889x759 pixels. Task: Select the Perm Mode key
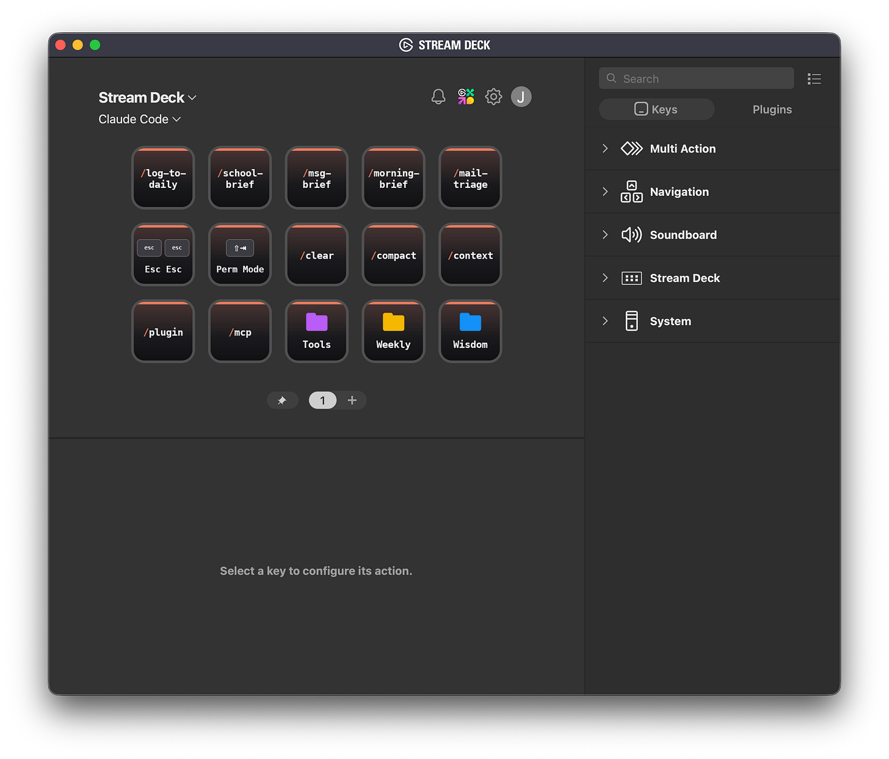[x=240, y=255]
